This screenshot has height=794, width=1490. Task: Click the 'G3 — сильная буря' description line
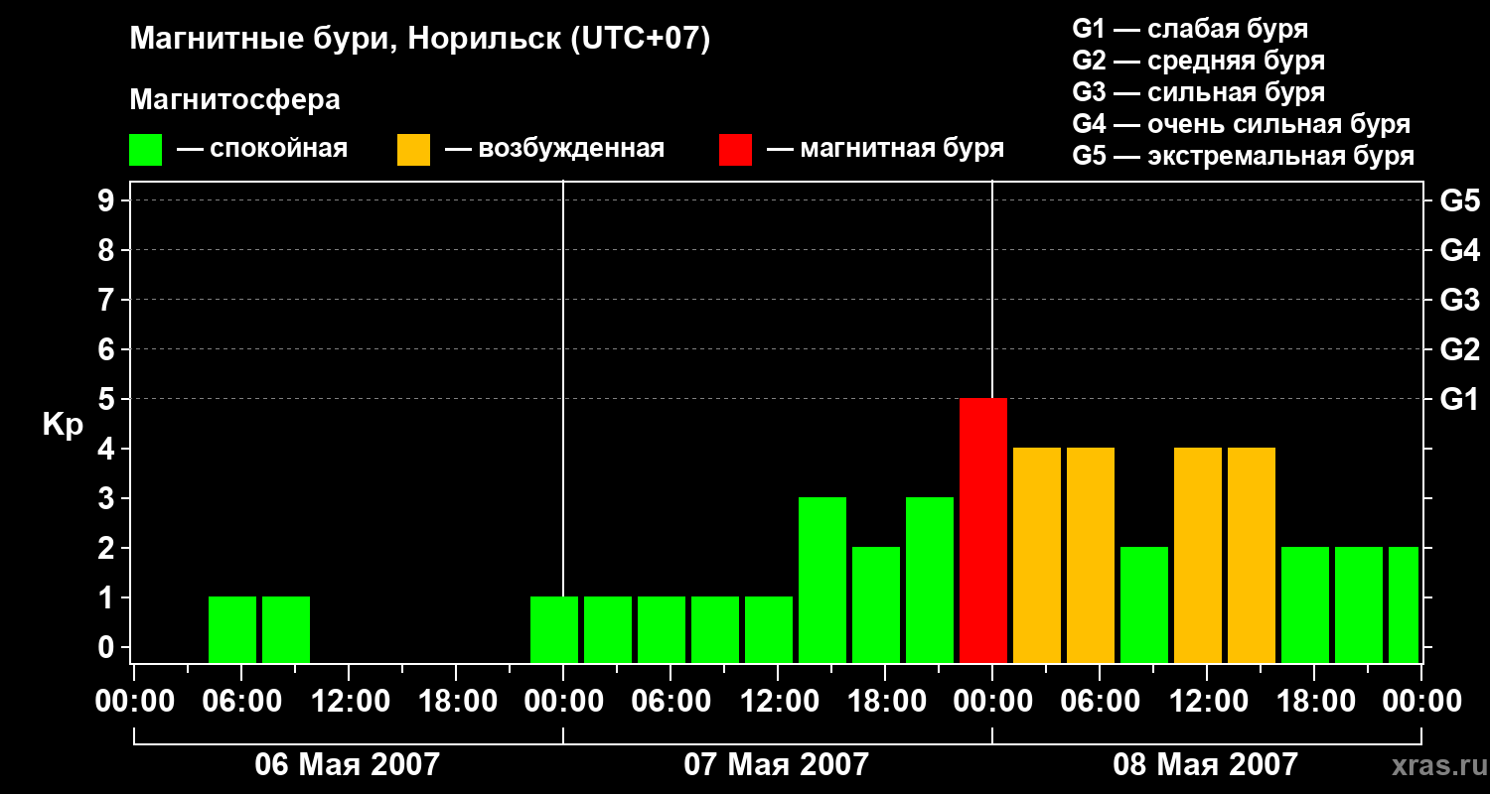click(1198, 92)
